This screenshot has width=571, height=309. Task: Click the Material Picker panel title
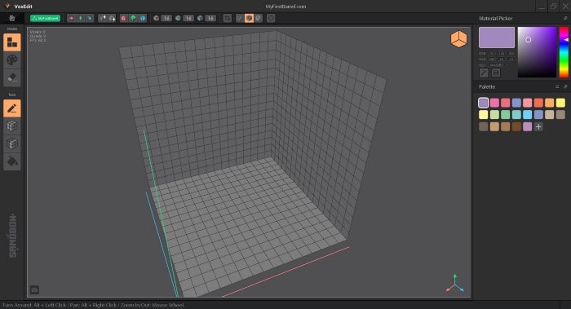pos(496,18)
